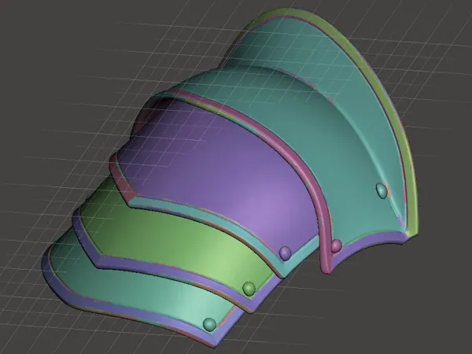The image size is (472, 354).
Task: Click the purple rivet on purple plate
Action: coord(285,253)
